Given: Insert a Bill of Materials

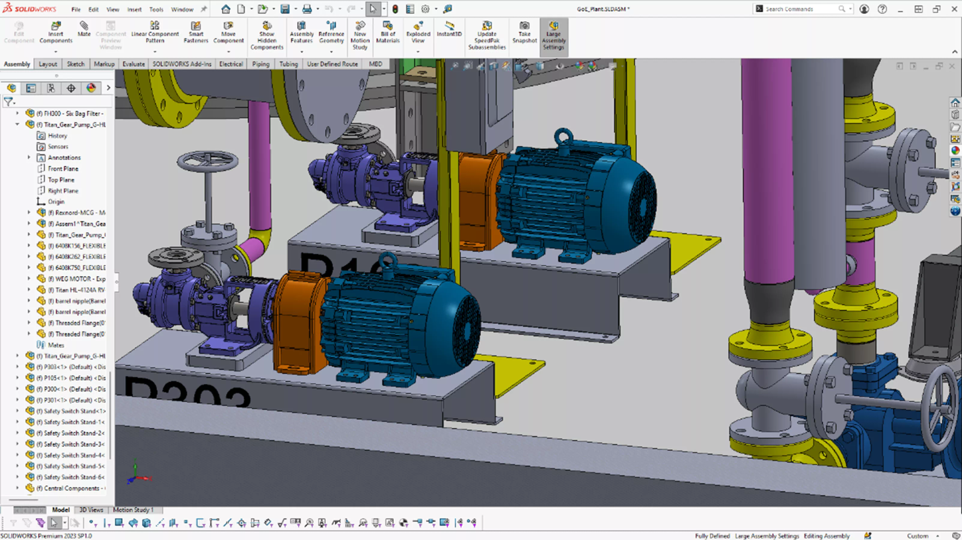Looking at the screenshot, I should tap(388, 32).
